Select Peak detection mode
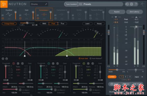 click(53, 24)
